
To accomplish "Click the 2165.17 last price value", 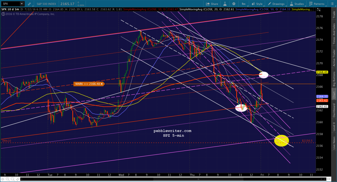I will coord(67,4).
